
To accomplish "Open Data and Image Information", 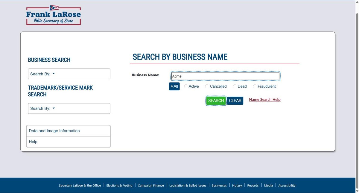I will [69, 131].
